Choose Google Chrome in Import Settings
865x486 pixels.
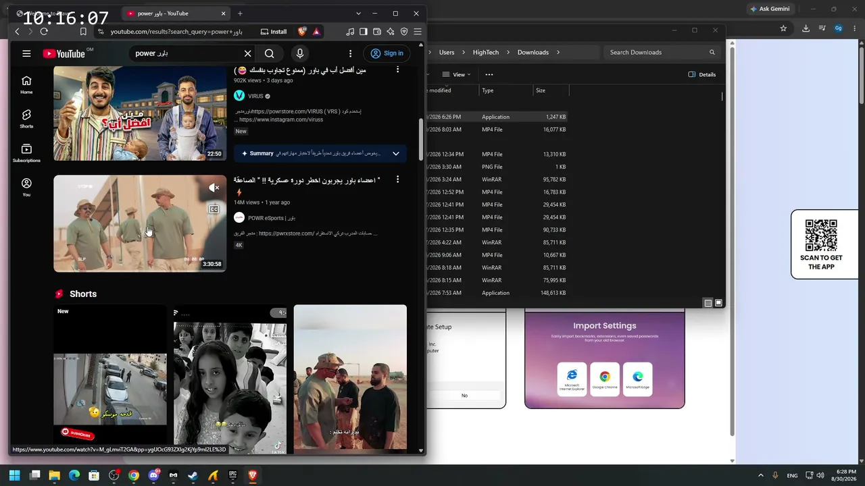[605, 379]
